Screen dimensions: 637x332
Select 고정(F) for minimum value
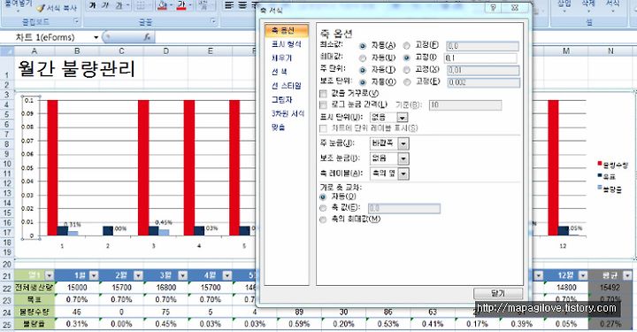(x=407, y=45)
